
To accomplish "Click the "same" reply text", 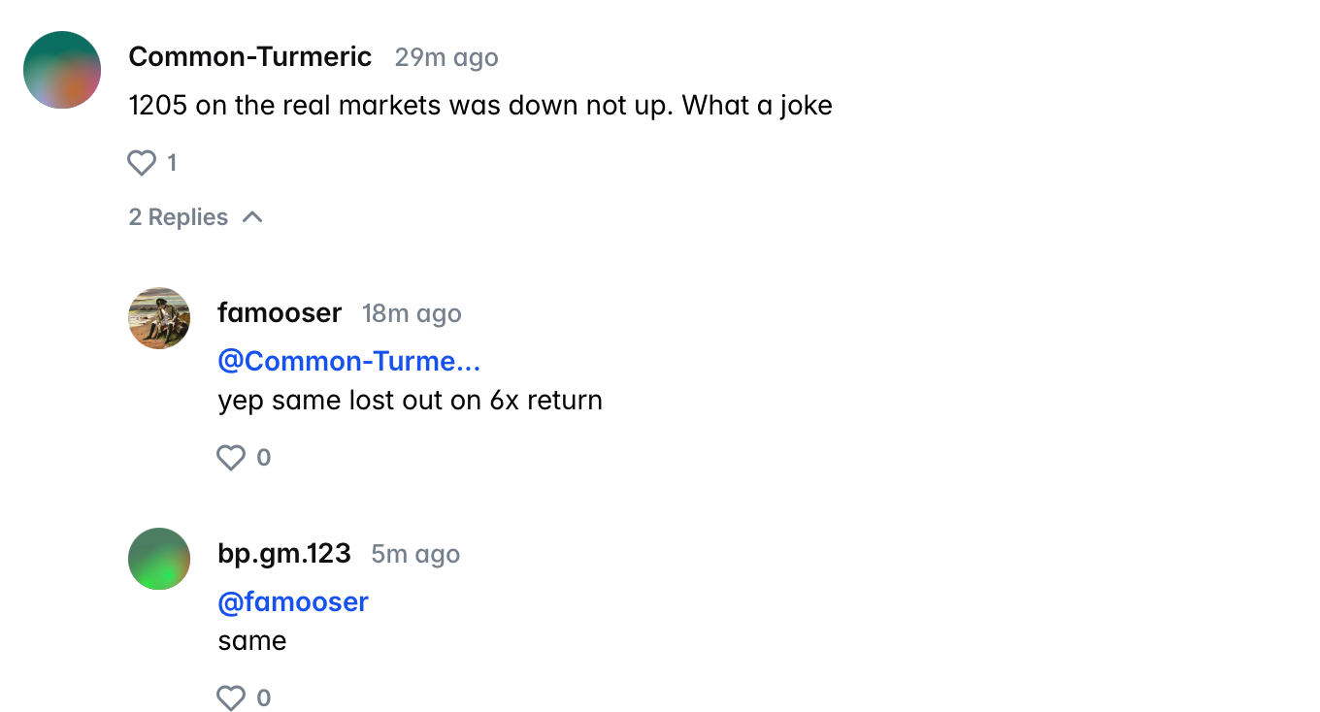I will [252, 640].
